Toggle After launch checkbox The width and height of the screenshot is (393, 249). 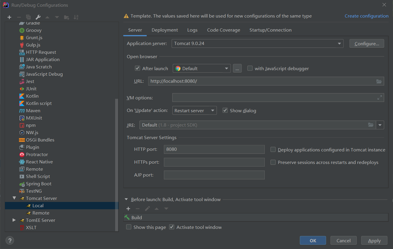pos(137,68)
